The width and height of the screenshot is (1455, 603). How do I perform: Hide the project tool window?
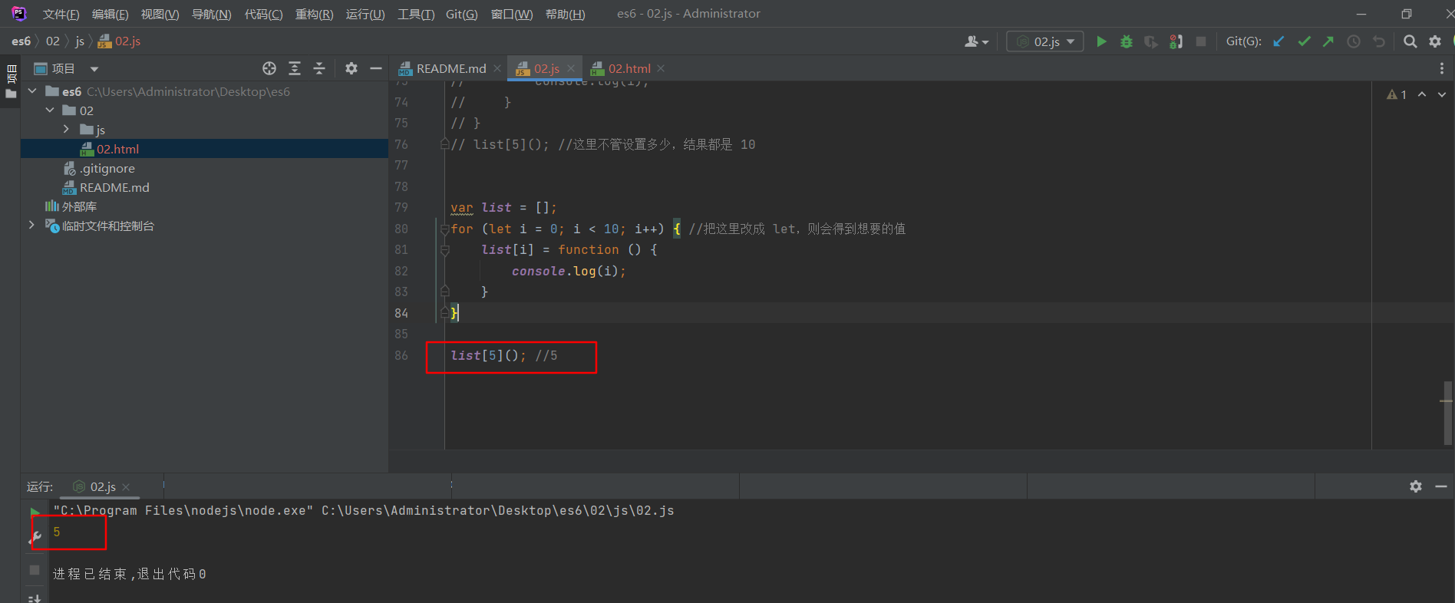click(376, 68)
